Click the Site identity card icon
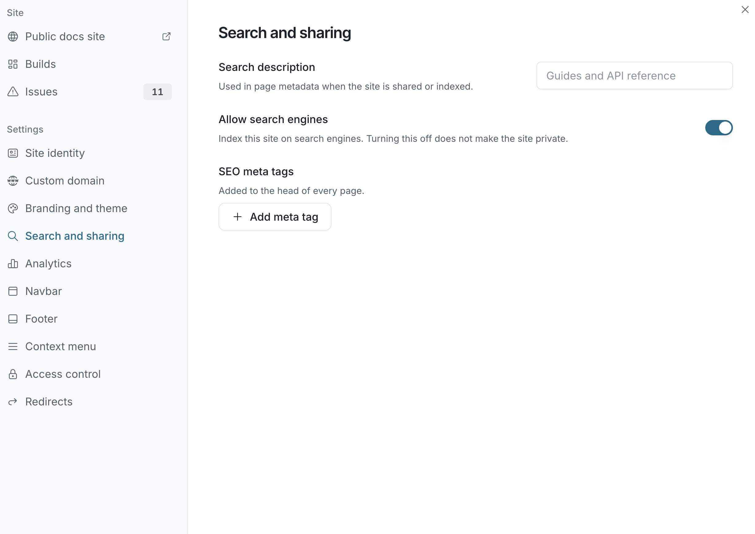The height and width of the screenshot is (534, 755). click(x=13, y=153)
